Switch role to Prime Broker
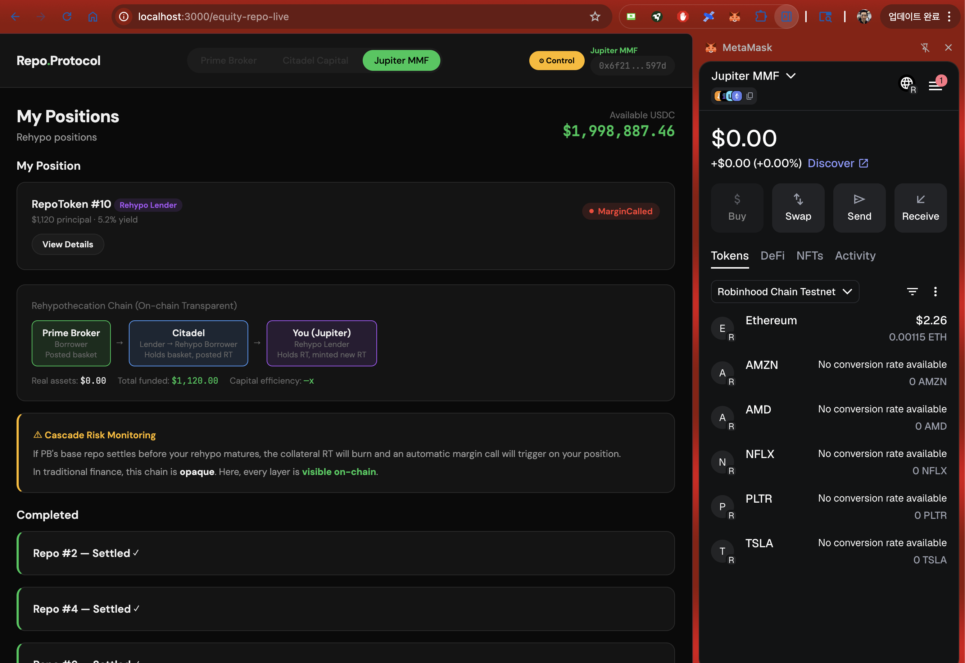 pyautogui.click(x=228, y=61)
